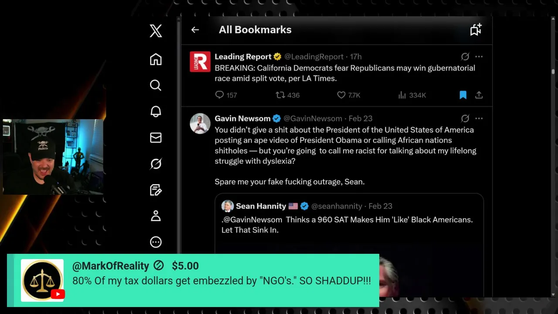Go to Home in sidebar
Screen dimensions: 558x314
point(156,59)
